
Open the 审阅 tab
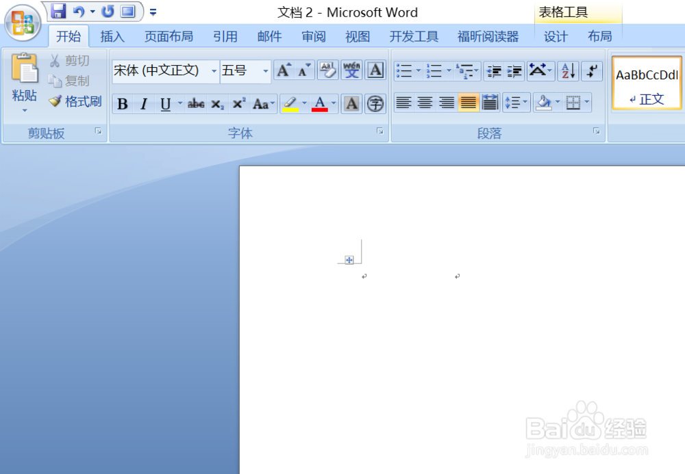pos(314,36)
